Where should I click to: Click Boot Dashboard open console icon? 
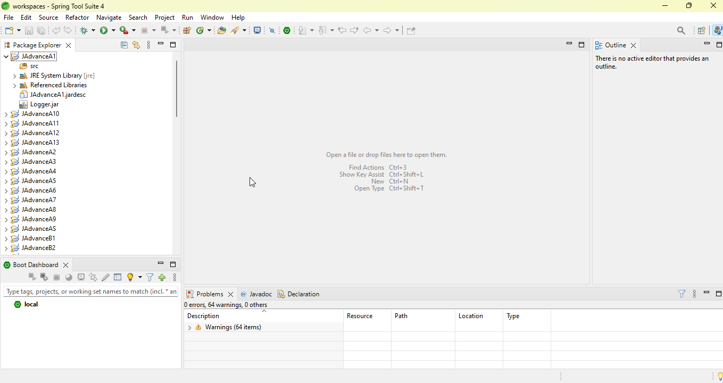81,277
